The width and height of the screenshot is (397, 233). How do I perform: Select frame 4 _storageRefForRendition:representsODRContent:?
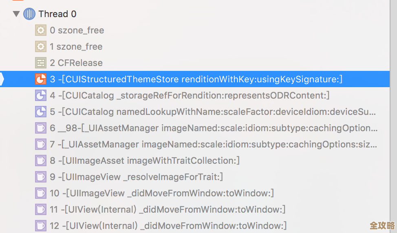coord(190,95)
